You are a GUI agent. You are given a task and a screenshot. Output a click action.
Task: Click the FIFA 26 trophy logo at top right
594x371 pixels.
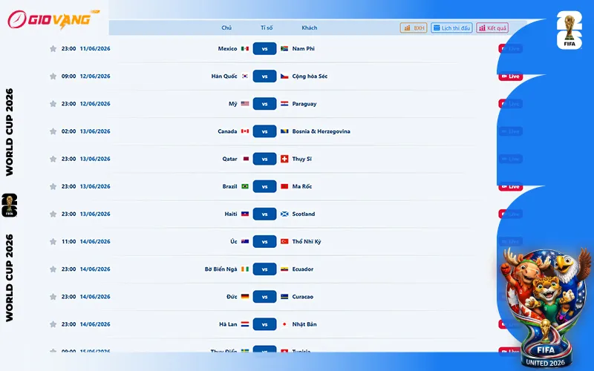coord(569,30)
